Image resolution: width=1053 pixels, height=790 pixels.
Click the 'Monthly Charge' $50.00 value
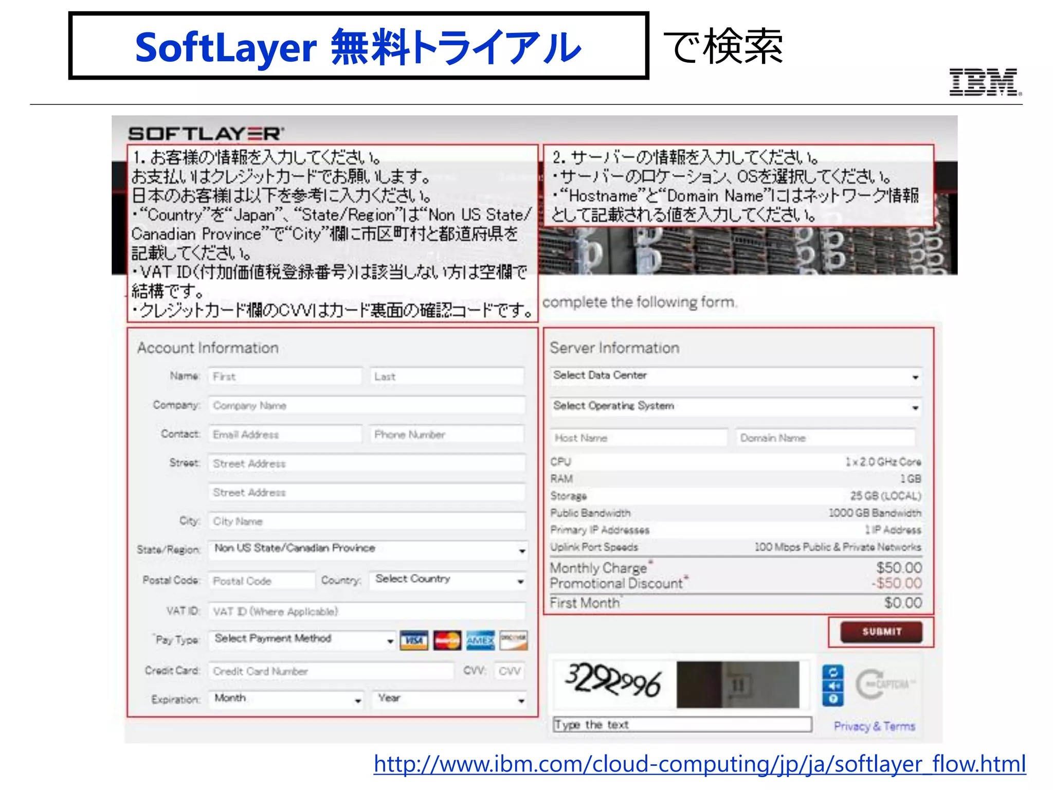pos(899,567)
